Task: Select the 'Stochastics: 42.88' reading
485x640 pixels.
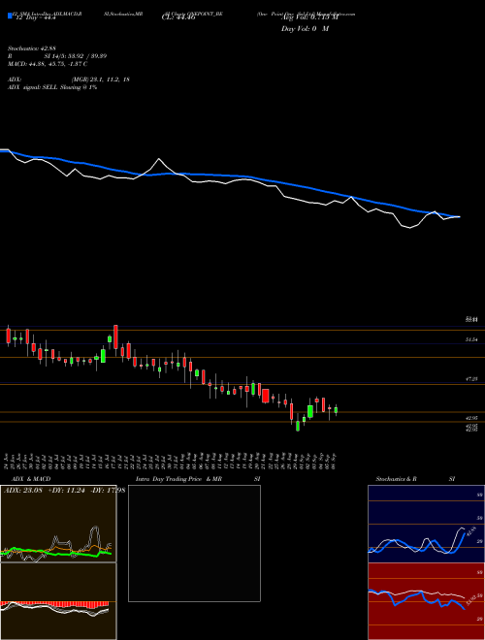Action: tap(30, 48)
